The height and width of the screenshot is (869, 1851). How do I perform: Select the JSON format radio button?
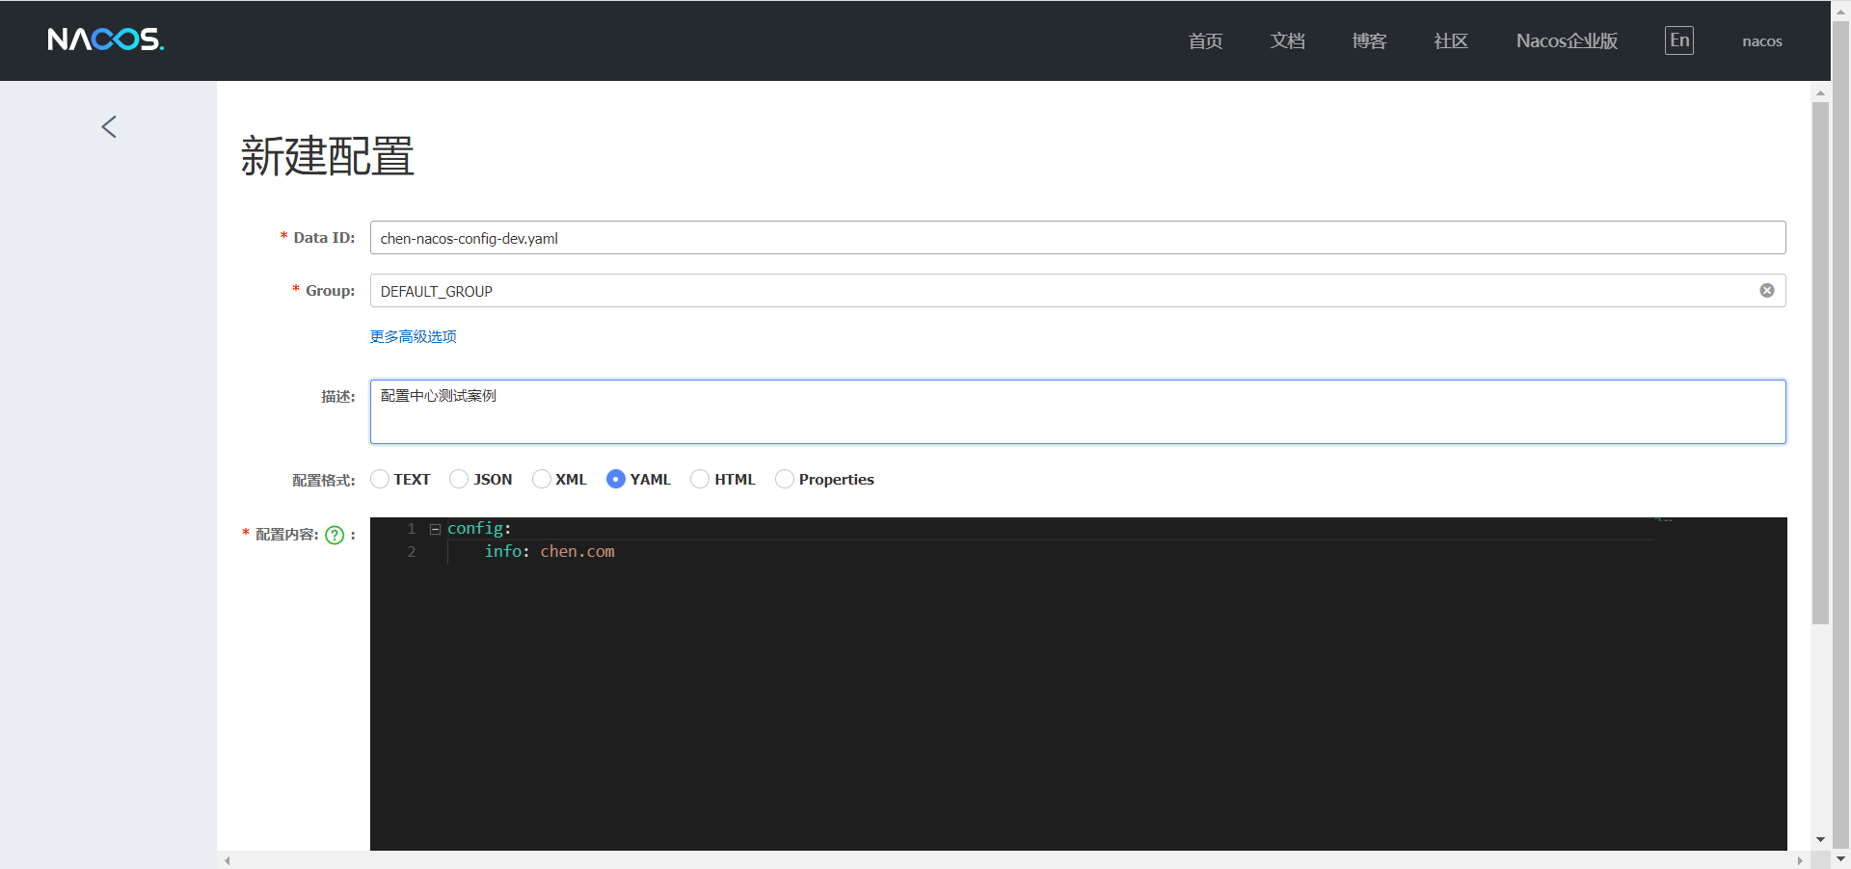pyautogui.click(x=459, y=479)
